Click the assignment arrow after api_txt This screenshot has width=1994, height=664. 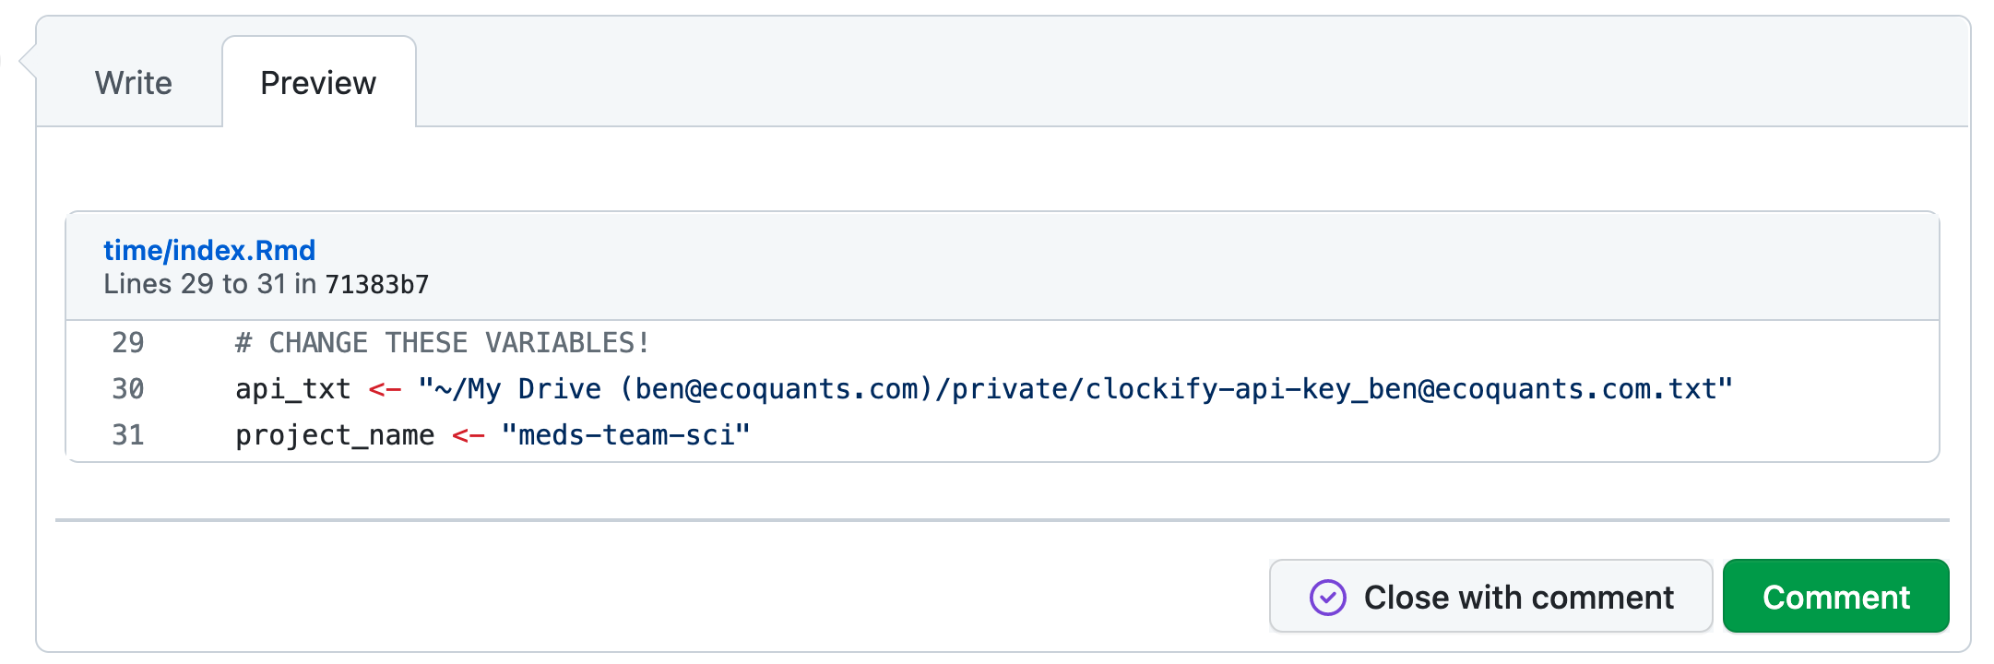coord(385,389)
